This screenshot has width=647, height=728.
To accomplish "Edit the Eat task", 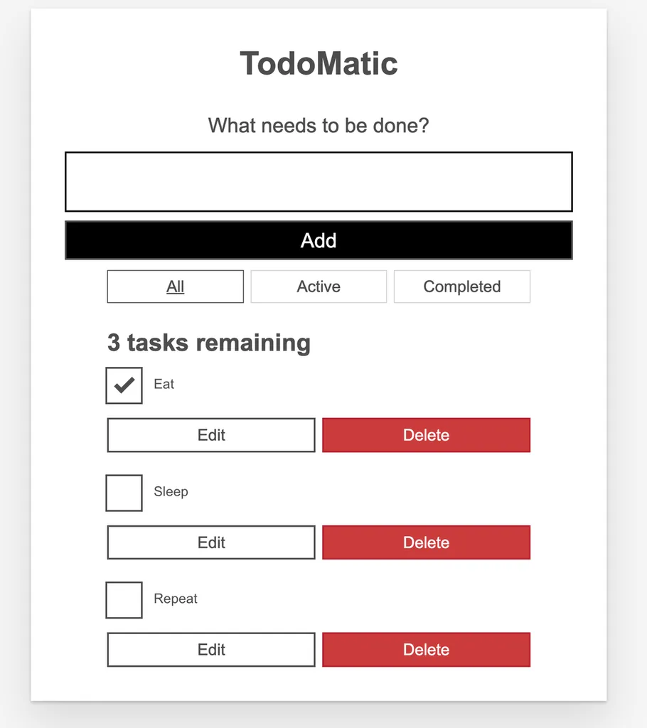I will [211, 435].
